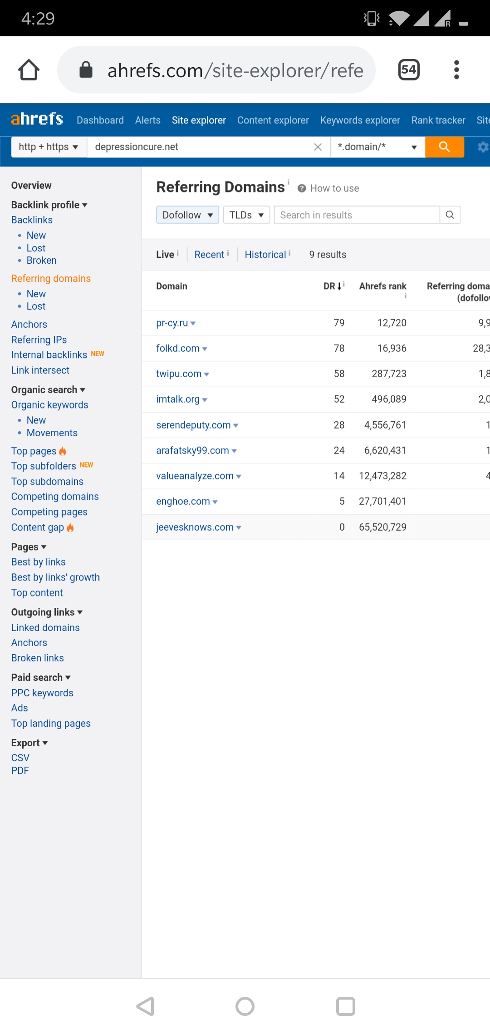Clear the depressioncure.net search field

[x=318, y=147]
